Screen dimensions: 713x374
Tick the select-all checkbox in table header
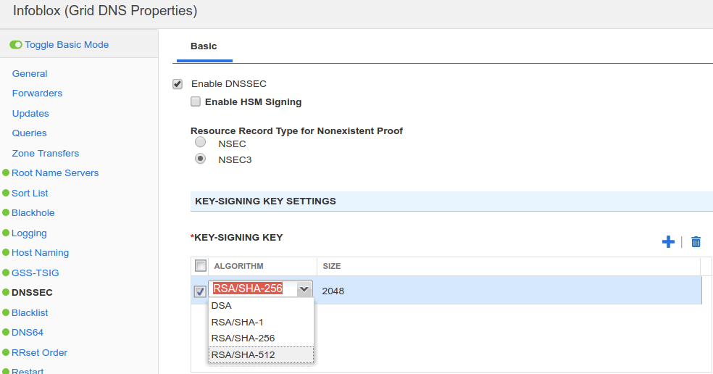tap(201, 266)
